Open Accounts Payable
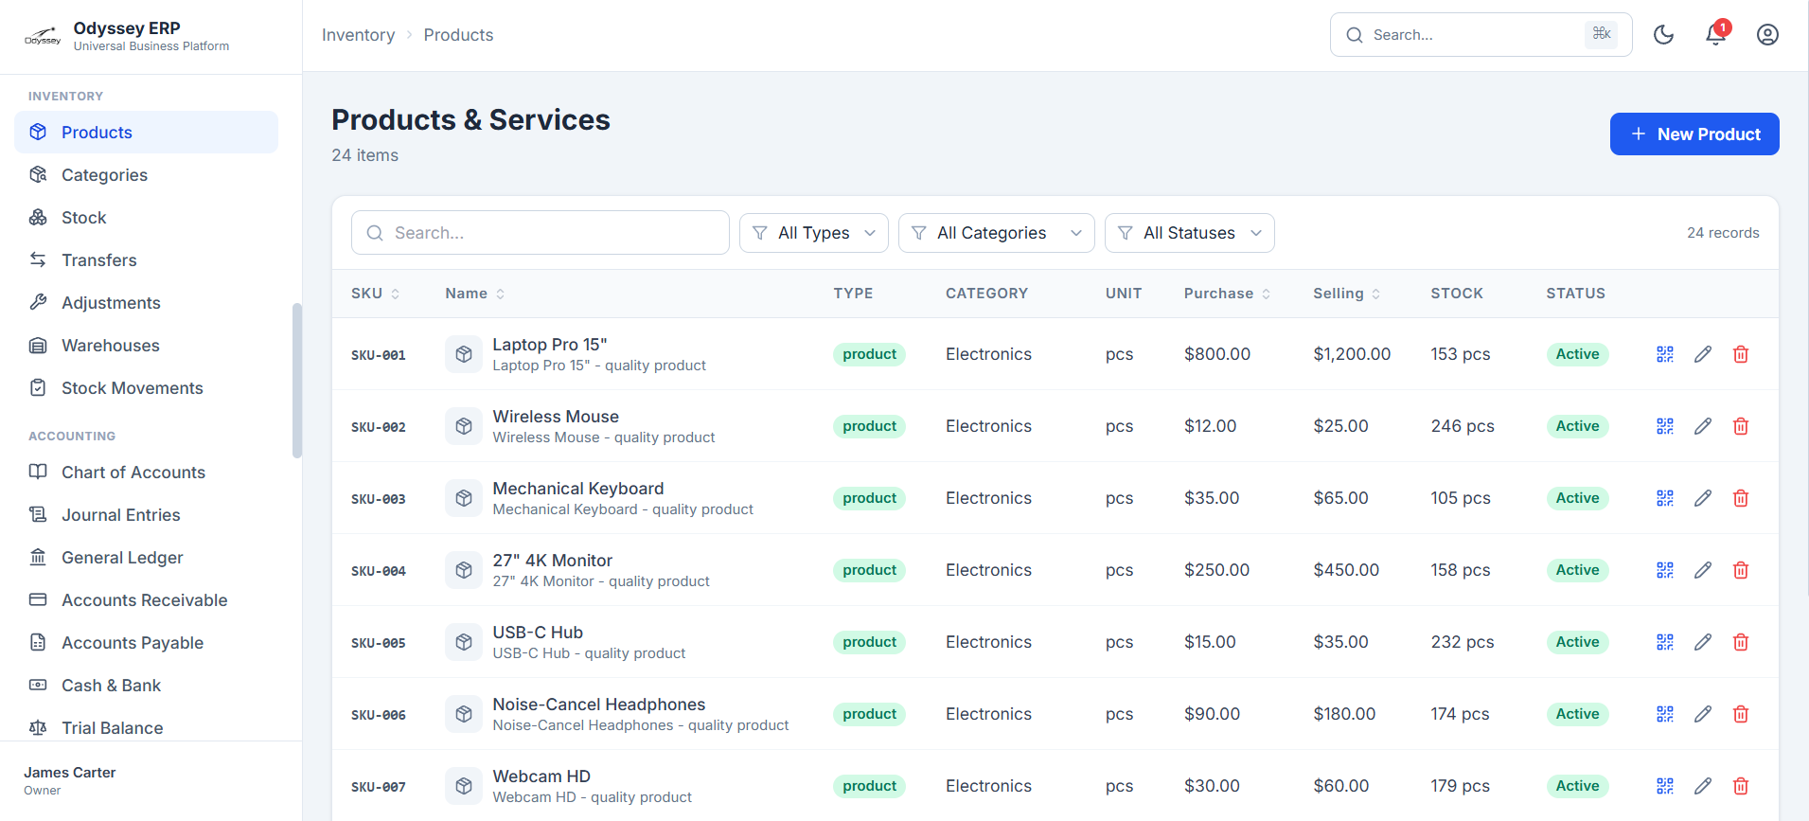The image size is (1809, 821). (146, 643)
